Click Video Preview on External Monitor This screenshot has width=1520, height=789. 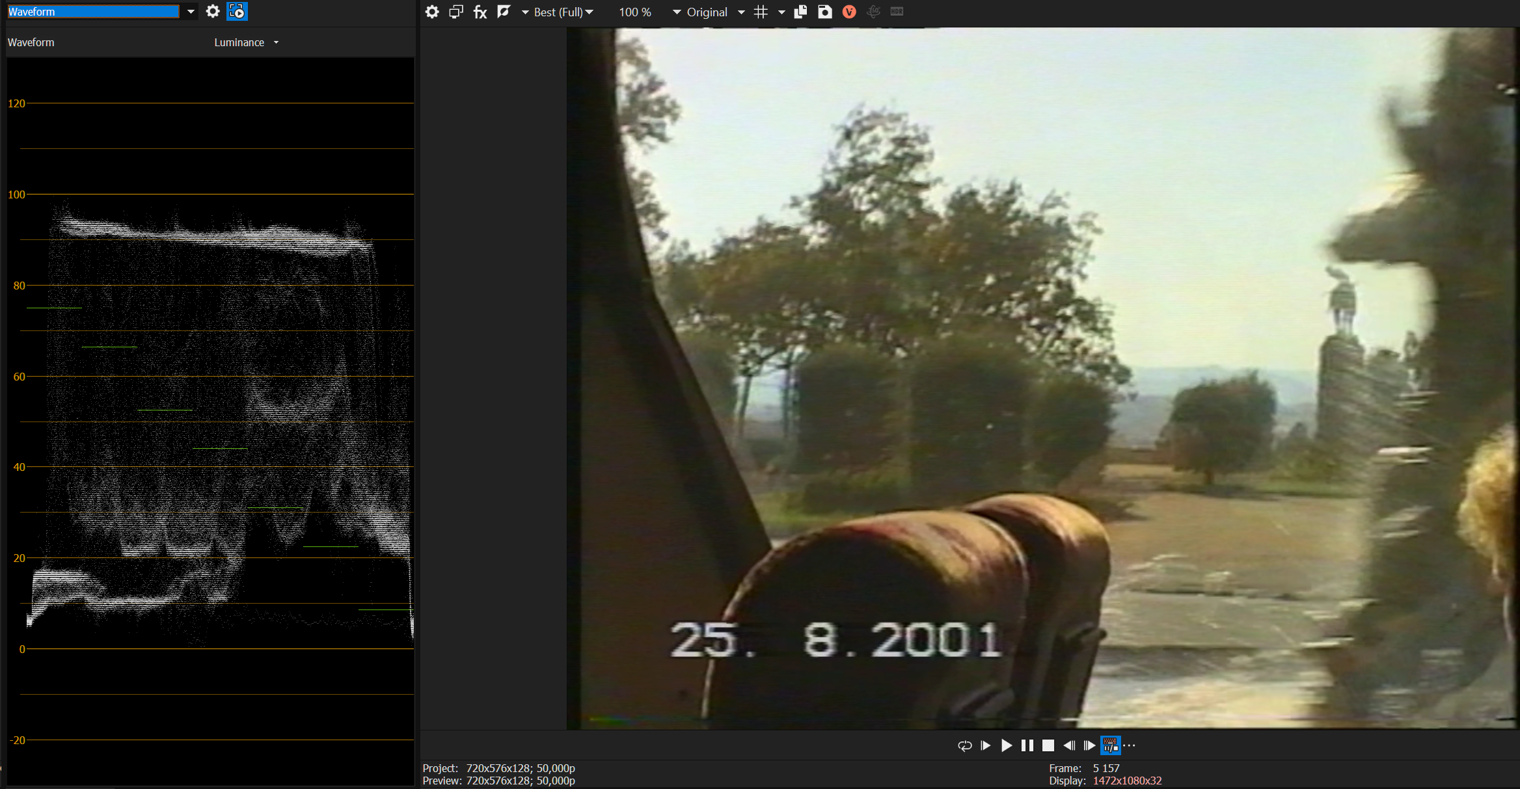(x=456, y=12)
